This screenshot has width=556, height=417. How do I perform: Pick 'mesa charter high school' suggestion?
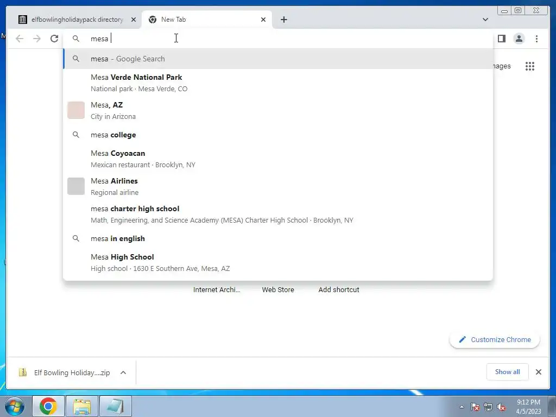point(277,214)
